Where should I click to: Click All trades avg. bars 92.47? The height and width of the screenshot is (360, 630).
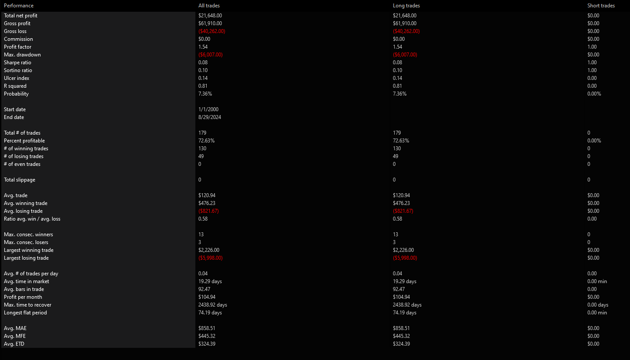click(205, 289)
